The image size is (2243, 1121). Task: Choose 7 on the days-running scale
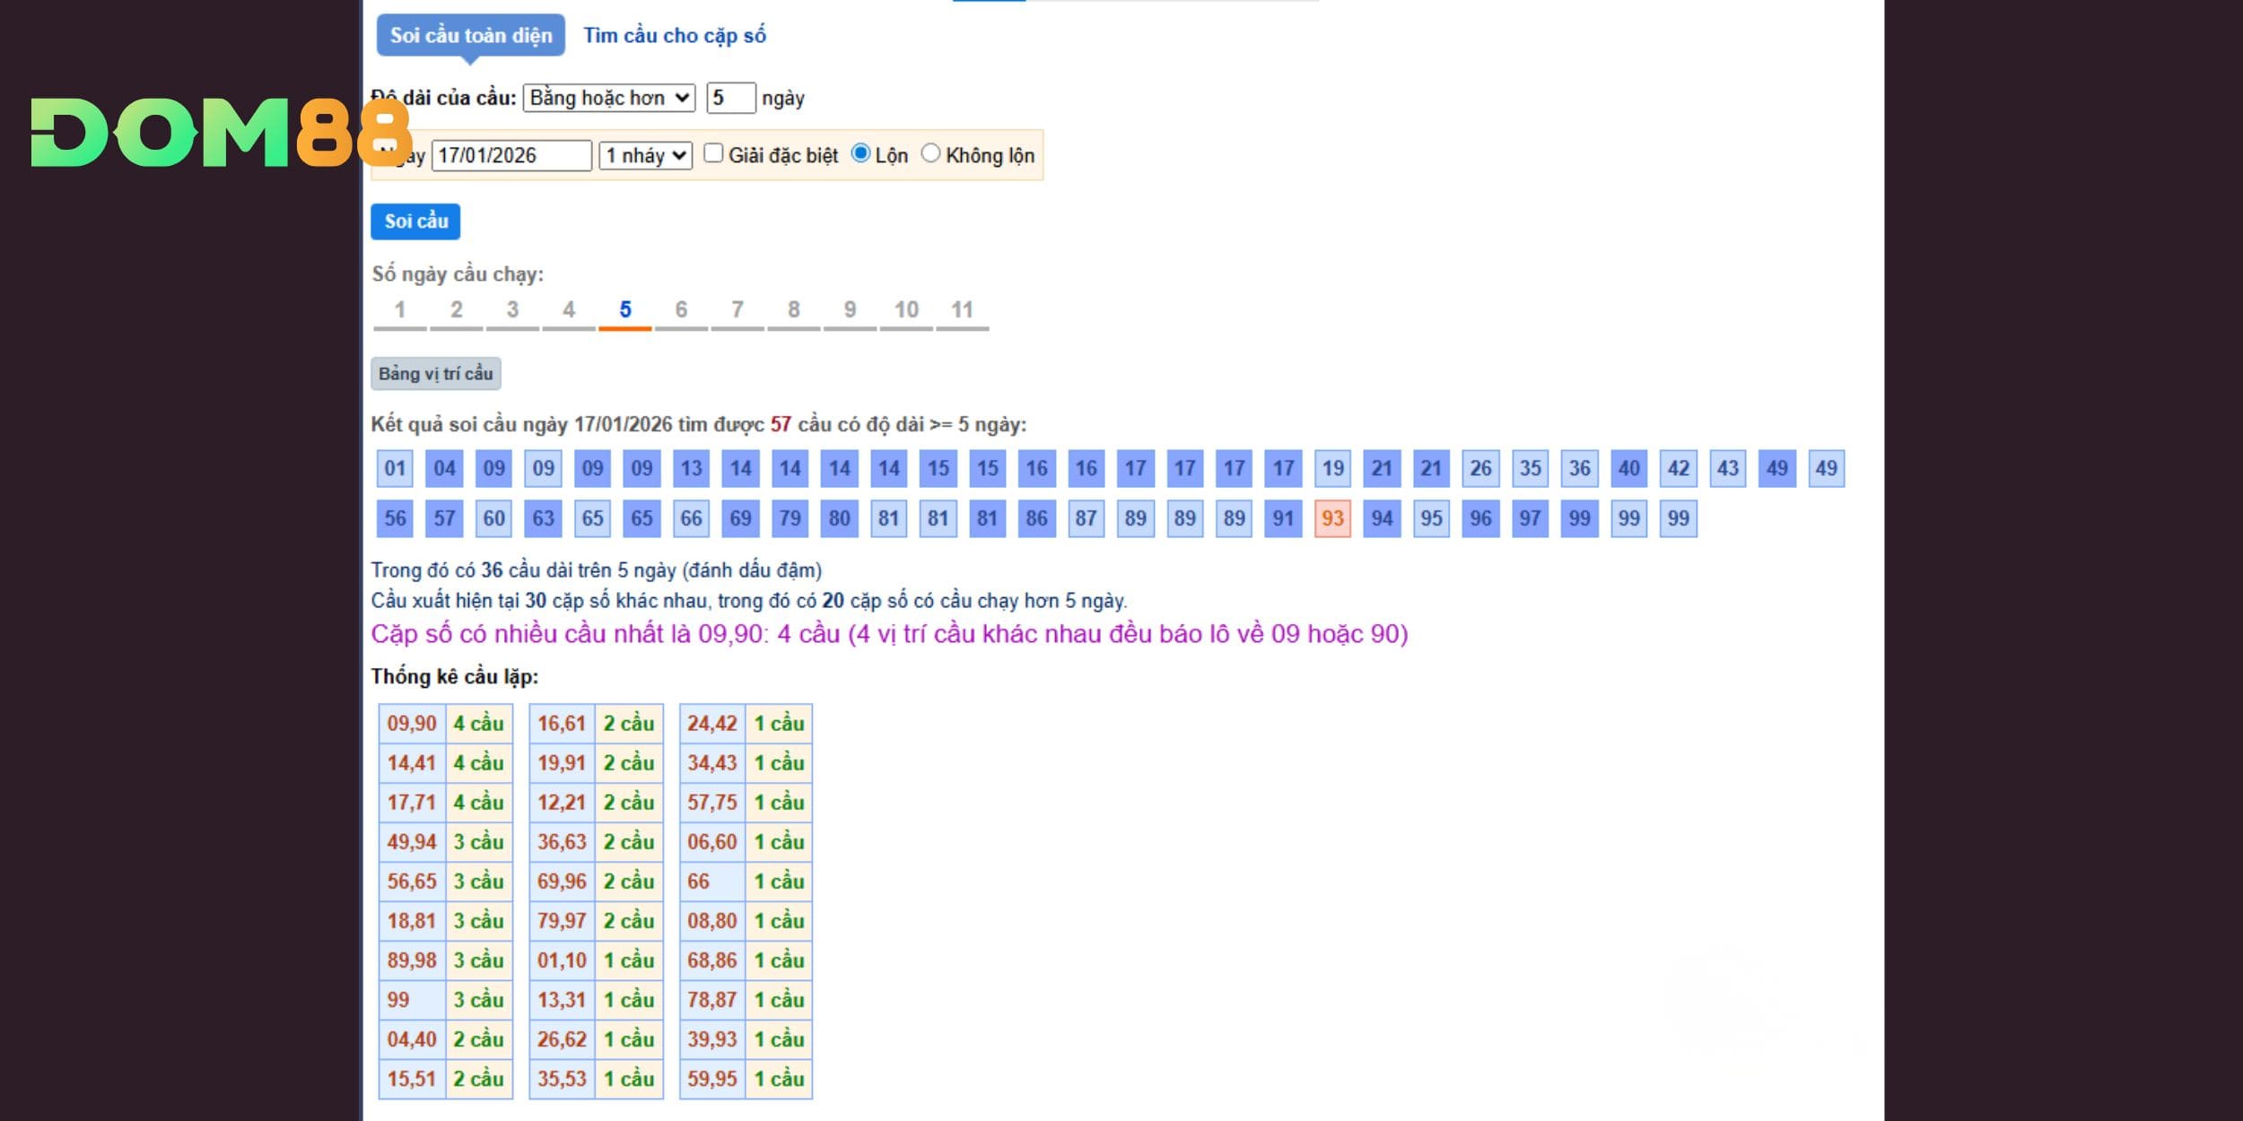coord(737,310)
